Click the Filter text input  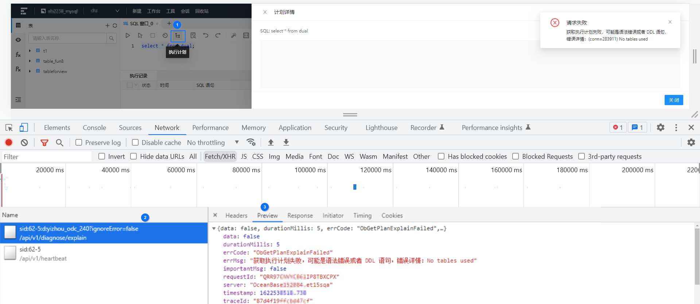coord(47,157)
